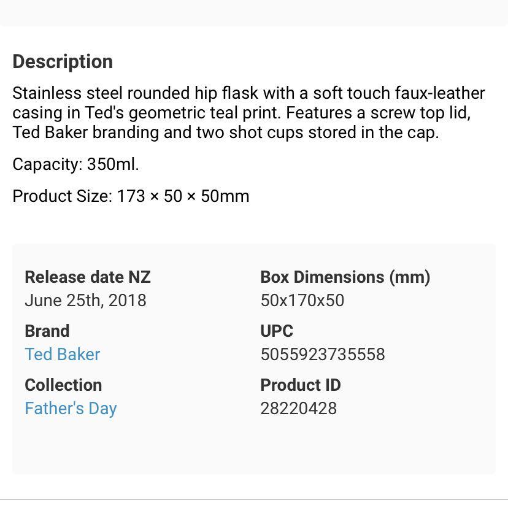Click the Product ID value 28220428
Screen dimensions: 508x508
point(298,408)
